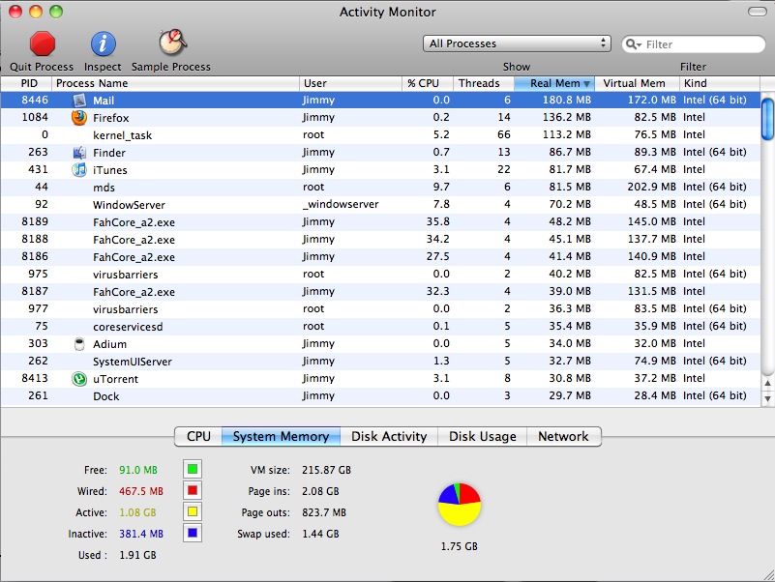The image size is (775, 582).
Task: Click the VM size 215.87 GB value
Action: (x=326, y=470)
